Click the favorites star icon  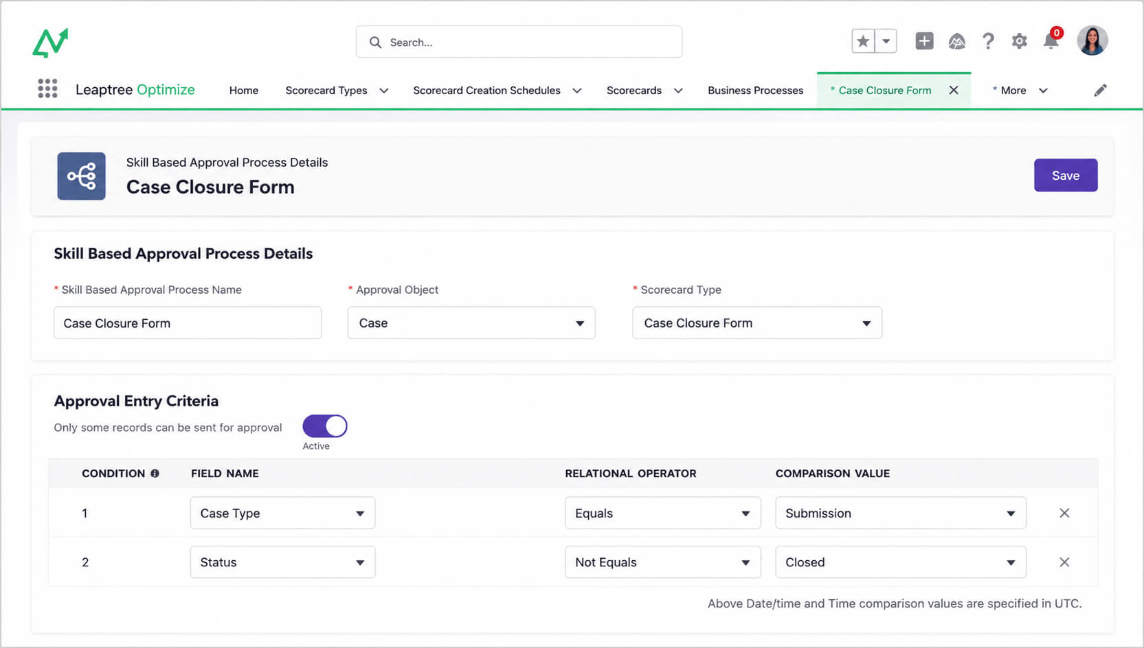click(863, 41)
